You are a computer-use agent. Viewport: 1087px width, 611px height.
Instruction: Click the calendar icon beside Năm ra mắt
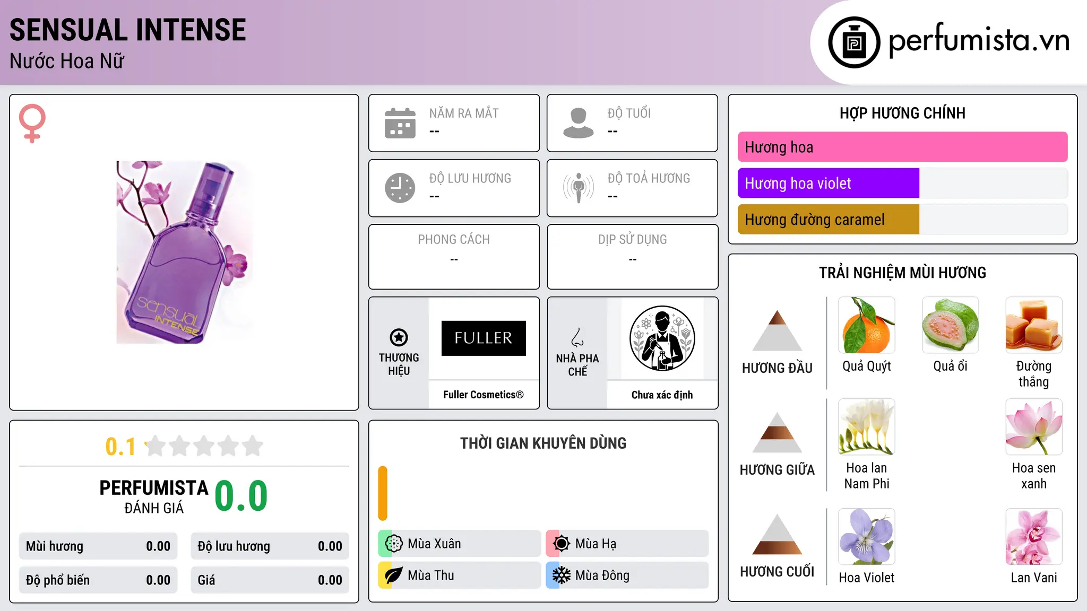(x=400, y=123)
